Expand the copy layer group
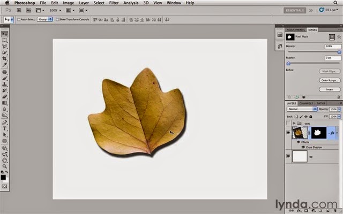The image size is (343, 214). click(x=294, y=124)
